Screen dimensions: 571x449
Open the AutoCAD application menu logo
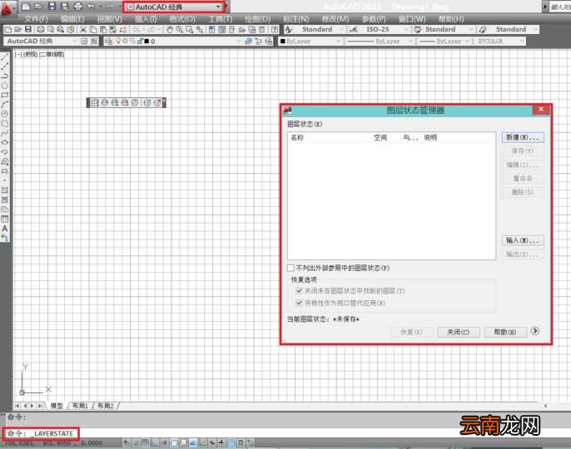[7, 9]
